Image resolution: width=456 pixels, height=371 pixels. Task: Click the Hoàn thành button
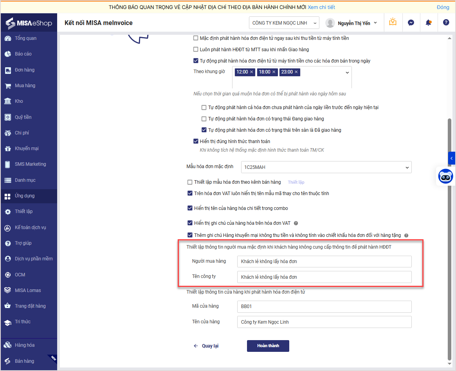point(268,346)
